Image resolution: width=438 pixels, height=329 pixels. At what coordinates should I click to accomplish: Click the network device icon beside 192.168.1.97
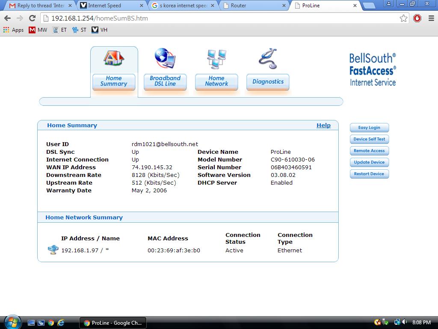pyautogui.click(x=53, y=250)
